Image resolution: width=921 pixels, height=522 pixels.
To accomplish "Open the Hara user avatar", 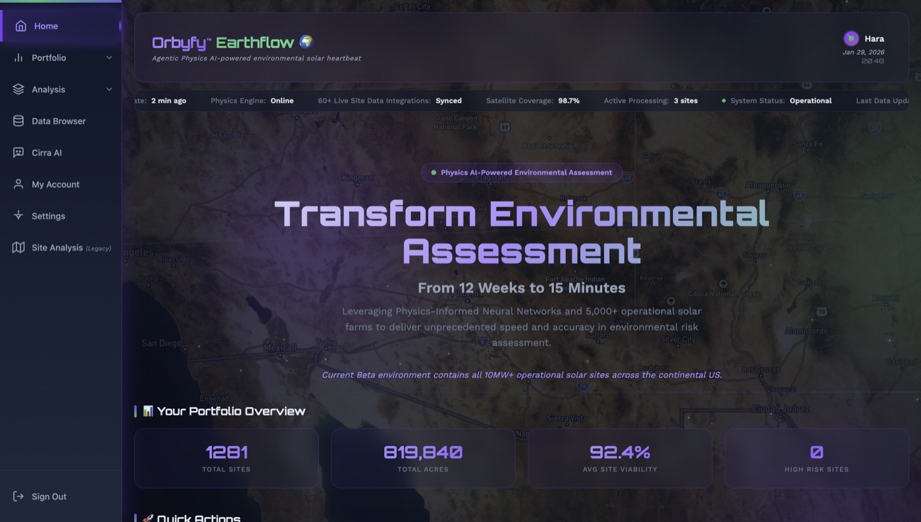I will [851, 38].
